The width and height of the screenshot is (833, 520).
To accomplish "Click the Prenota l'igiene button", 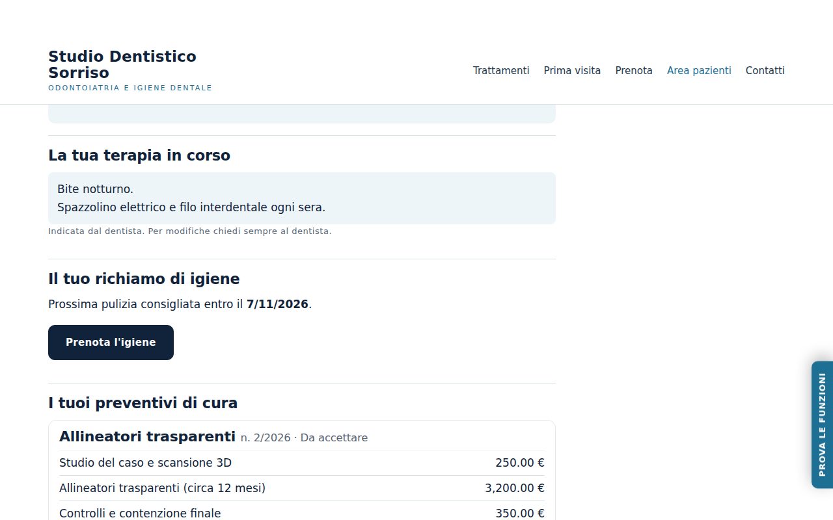I will coord(111,343).
